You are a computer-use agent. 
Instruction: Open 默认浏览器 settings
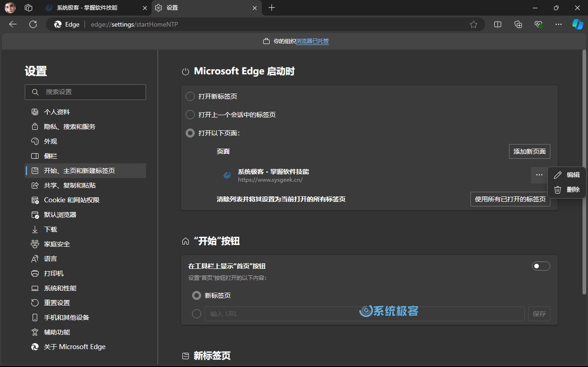click(85, 215)
